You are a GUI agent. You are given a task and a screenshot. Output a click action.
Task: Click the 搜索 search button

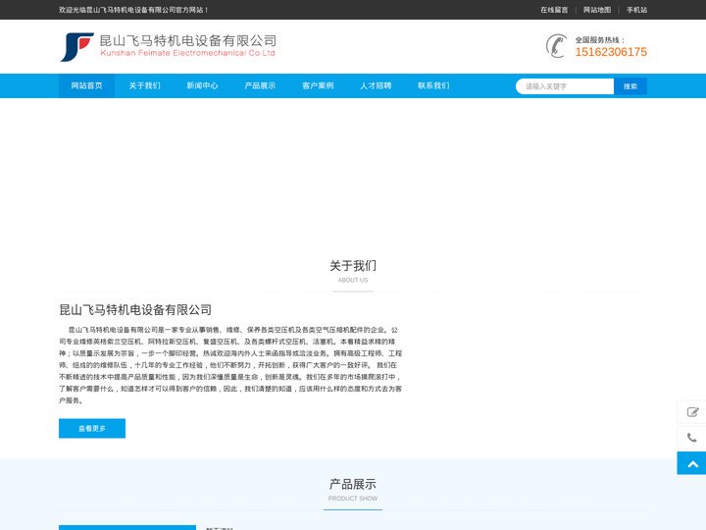click(x=630, y=86)
